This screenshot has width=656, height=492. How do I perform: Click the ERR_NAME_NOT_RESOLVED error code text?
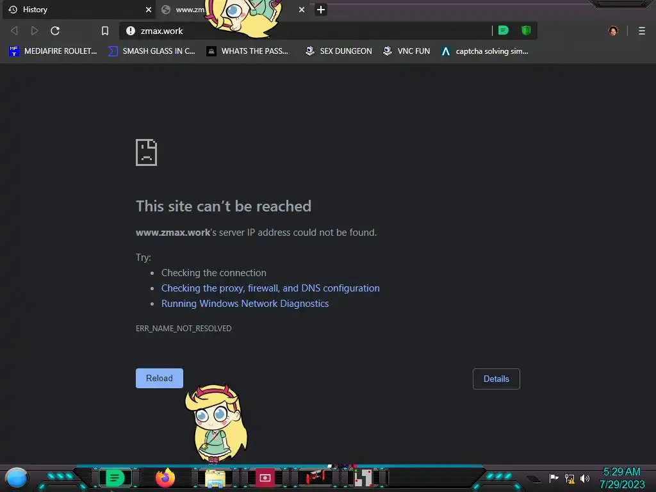click(183, 329)
